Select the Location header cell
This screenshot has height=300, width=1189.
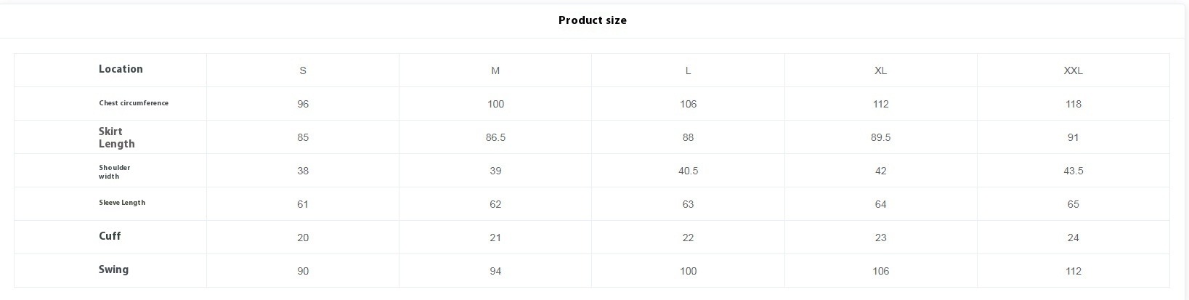[x=121, y=69]
